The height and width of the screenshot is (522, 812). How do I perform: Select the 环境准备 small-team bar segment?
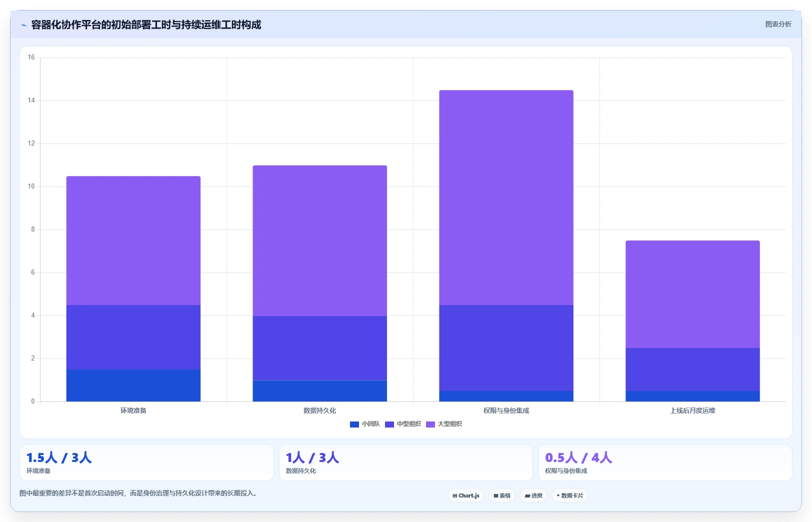pos(133,385)
